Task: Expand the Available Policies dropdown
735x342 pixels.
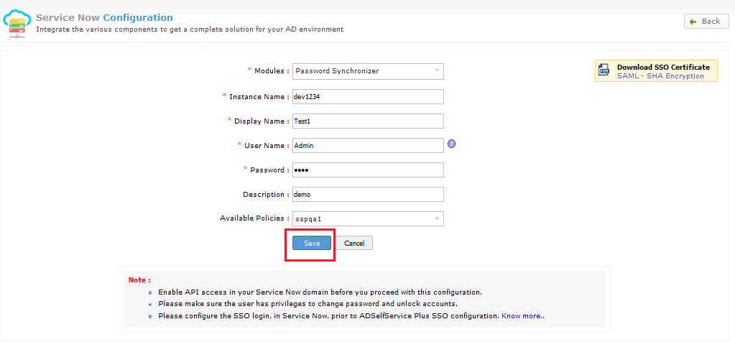Action: pyautogui.click(x=368, y=218)
